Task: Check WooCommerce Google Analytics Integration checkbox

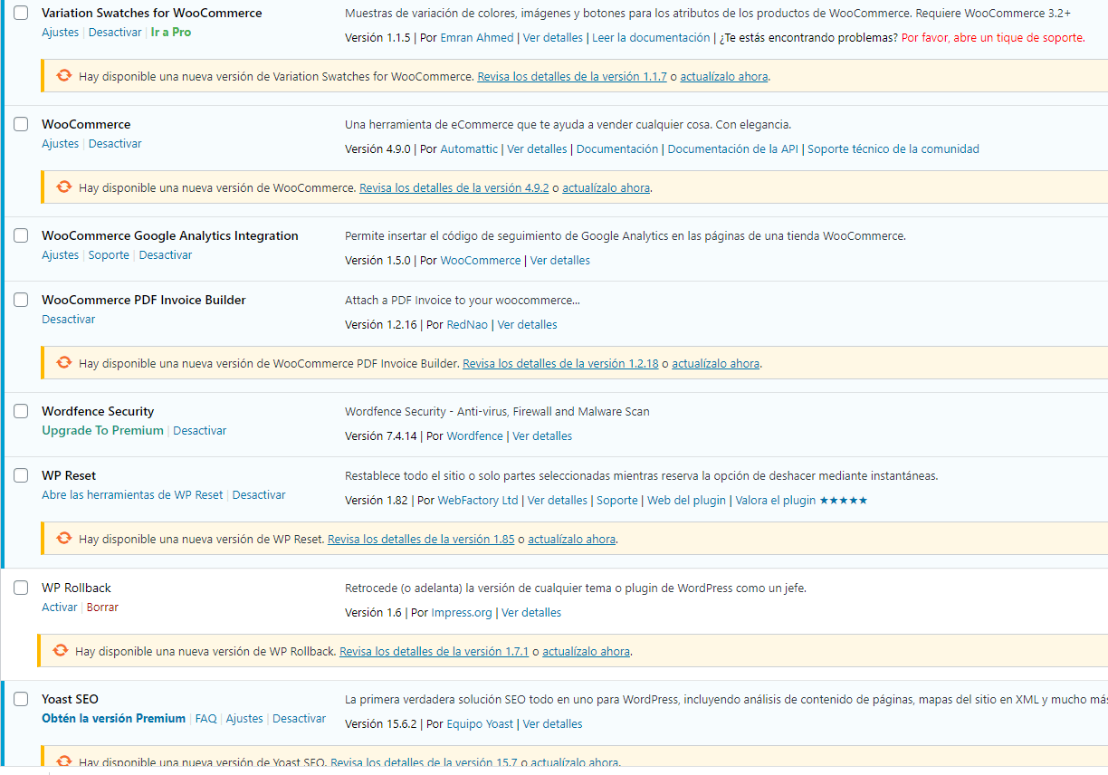Action: point(21,236)
